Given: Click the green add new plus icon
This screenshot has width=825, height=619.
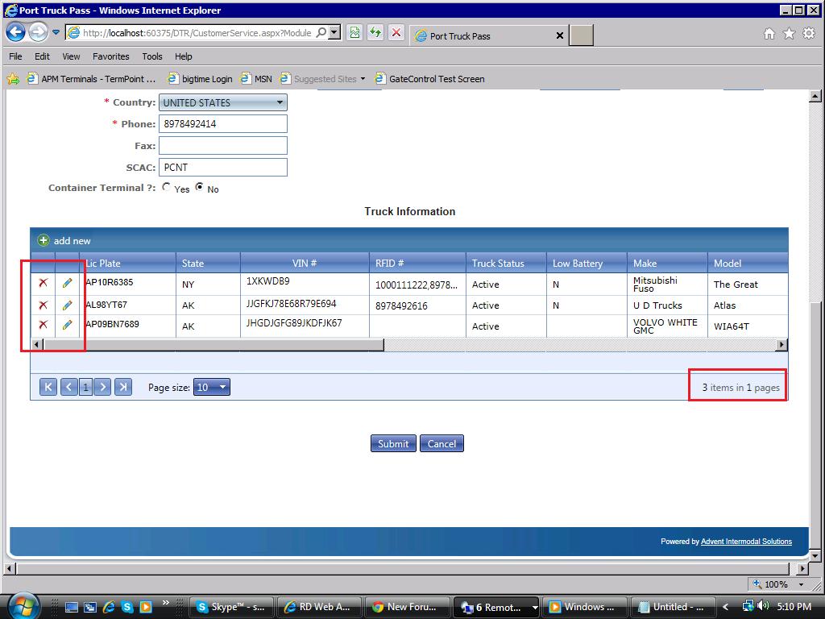Looking at the screenshot, I should 44,240.
